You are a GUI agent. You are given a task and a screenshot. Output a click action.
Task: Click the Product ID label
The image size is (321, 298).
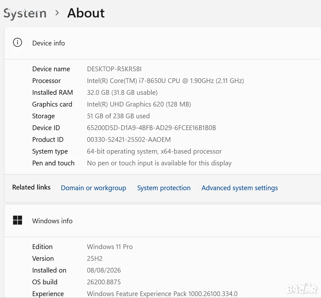48,139
